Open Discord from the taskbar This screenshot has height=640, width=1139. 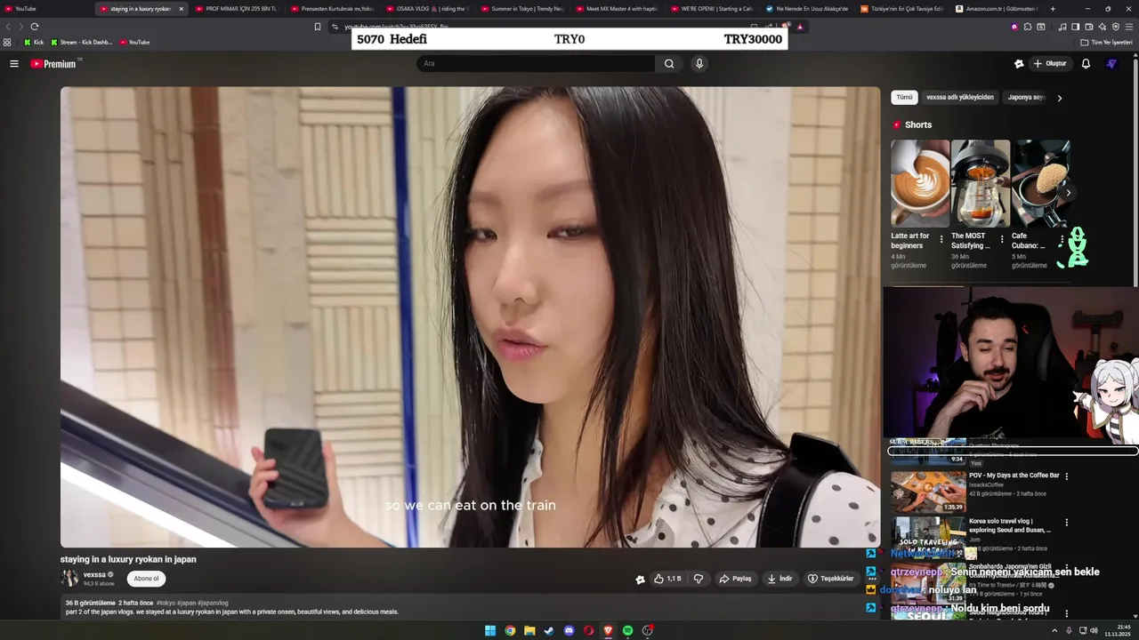point(569,631)
